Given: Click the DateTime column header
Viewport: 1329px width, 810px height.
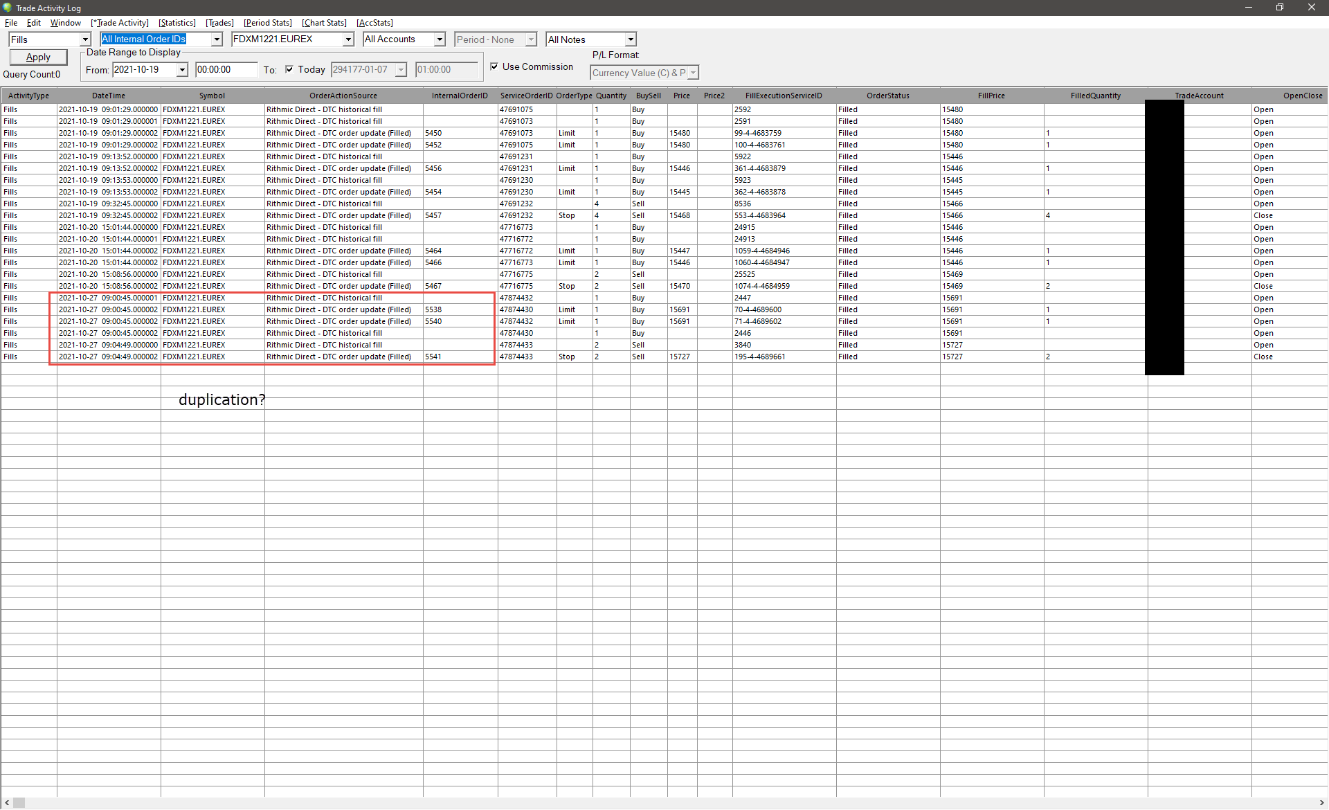Looking at the screenshot, I should coord(109,96).
